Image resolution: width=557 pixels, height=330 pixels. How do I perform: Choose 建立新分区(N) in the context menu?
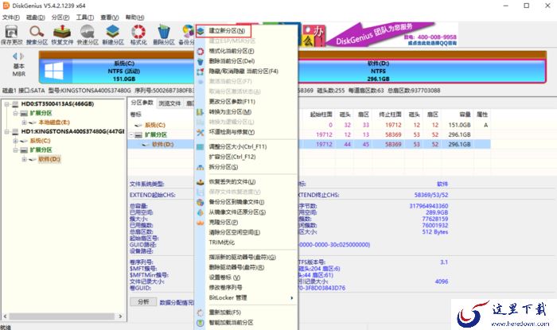[x=227, y=31]
